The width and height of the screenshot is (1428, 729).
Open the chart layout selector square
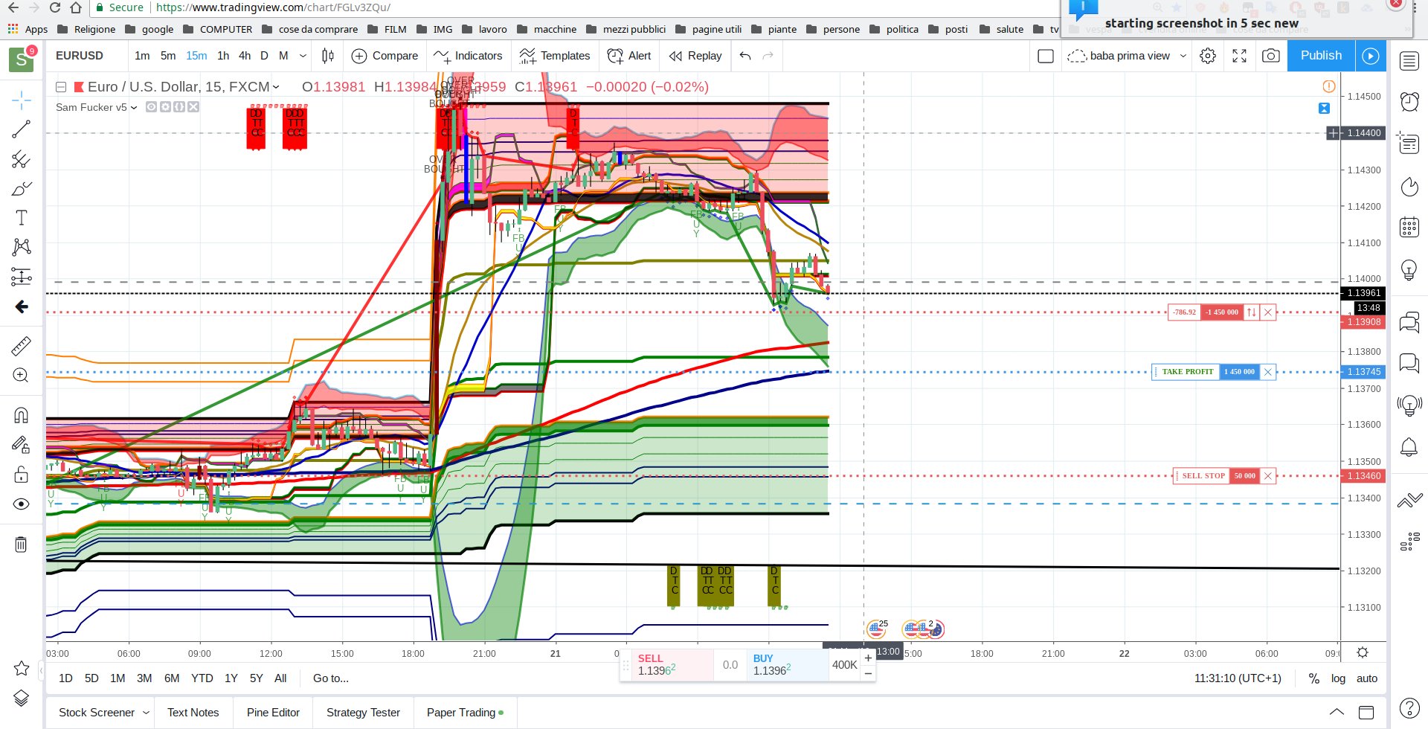[x=1045, y=56]
